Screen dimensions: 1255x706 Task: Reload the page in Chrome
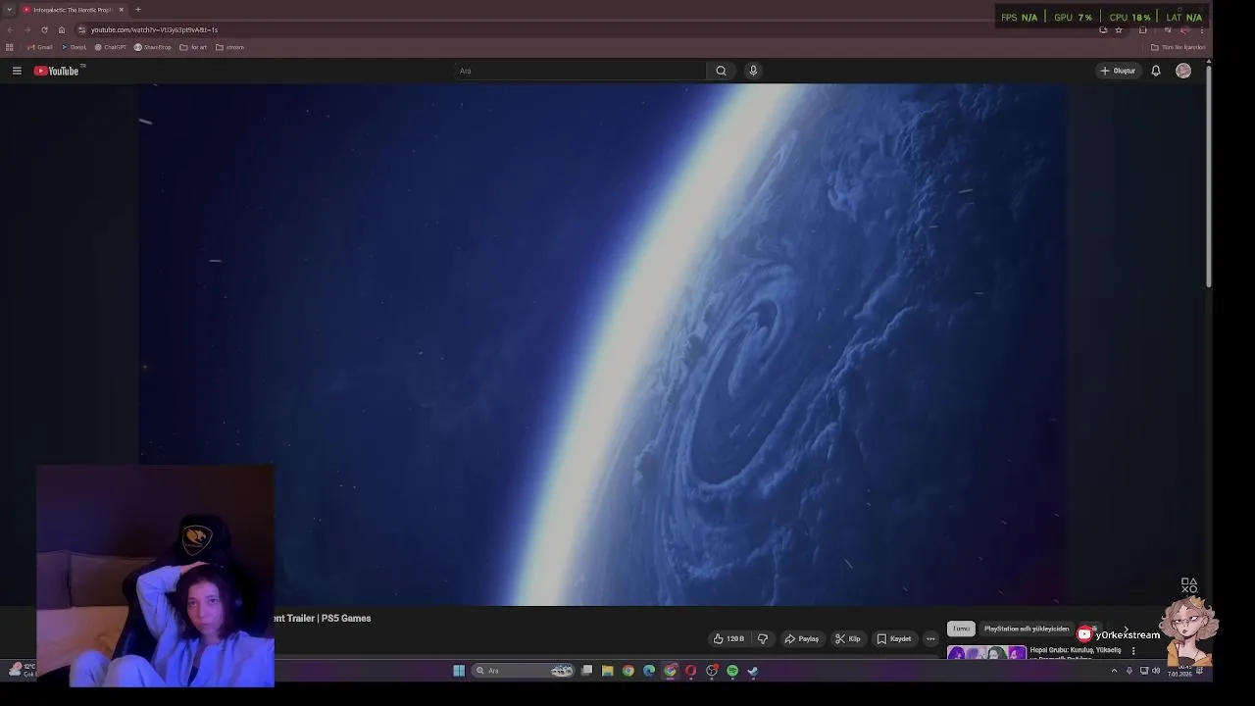44,29
